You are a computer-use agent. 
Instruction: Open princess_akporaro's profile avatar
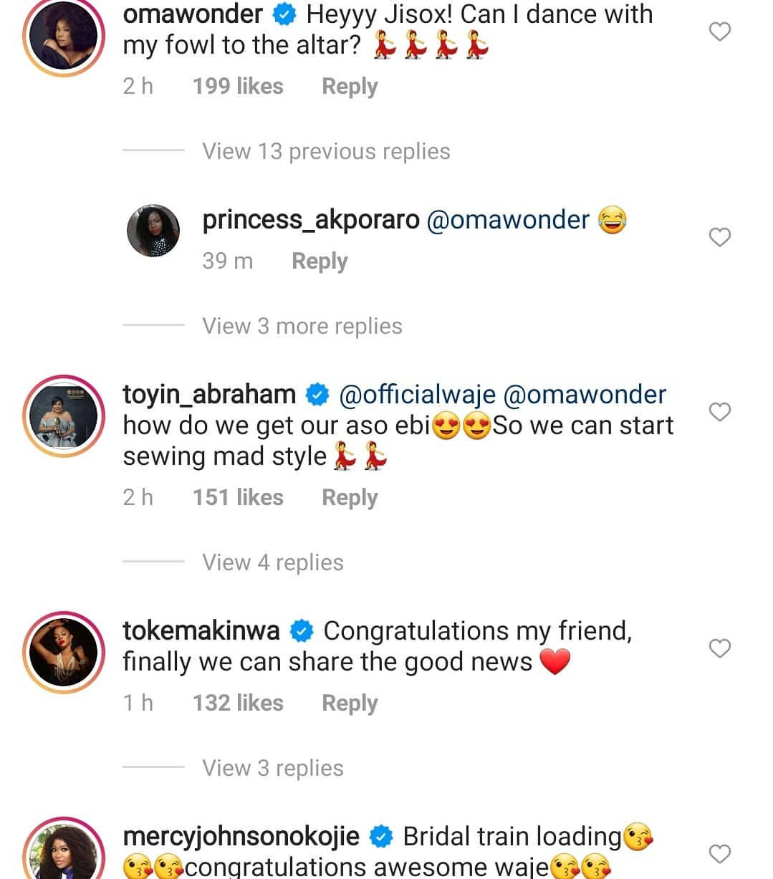[x=153, y=231]
